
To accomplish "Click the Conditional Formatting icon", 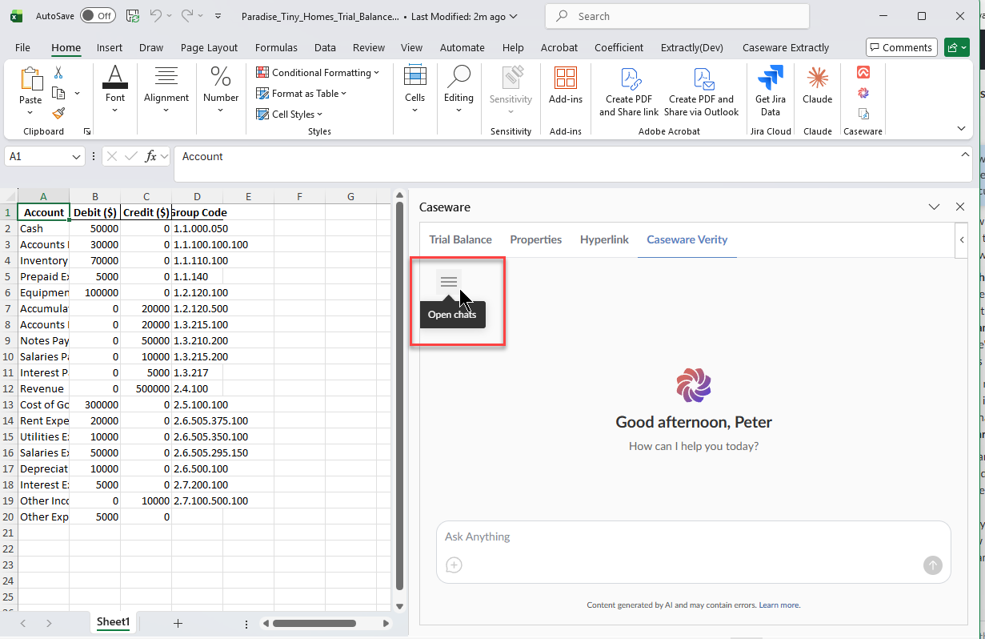I will 262,72.
